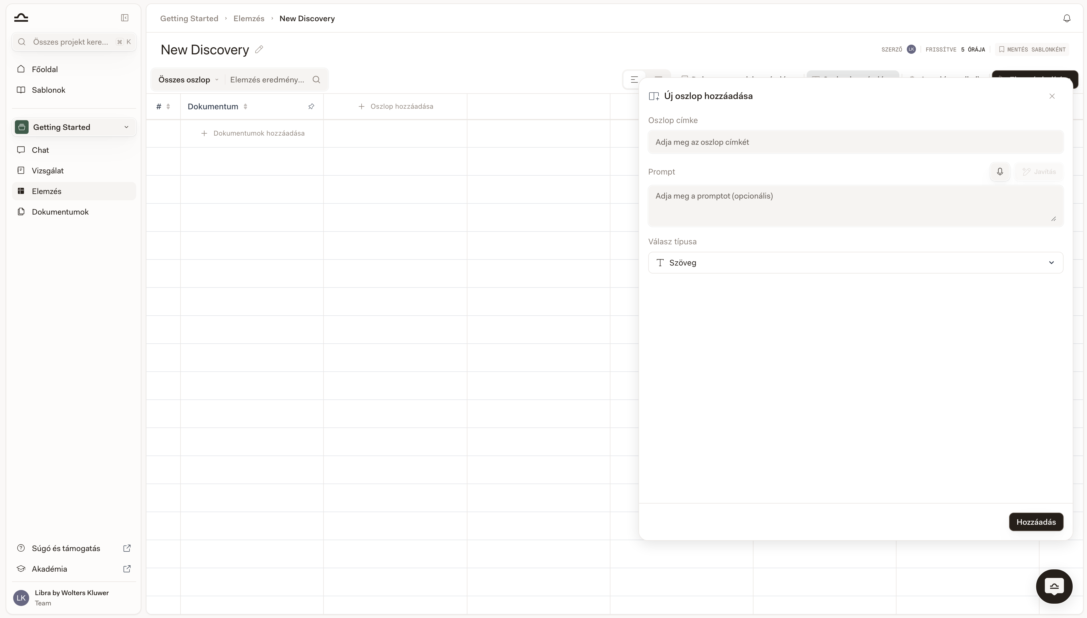Sort the Dokumentum column arrows
The width and height of the screenshot is (1087, 618).
click(245, 106)
